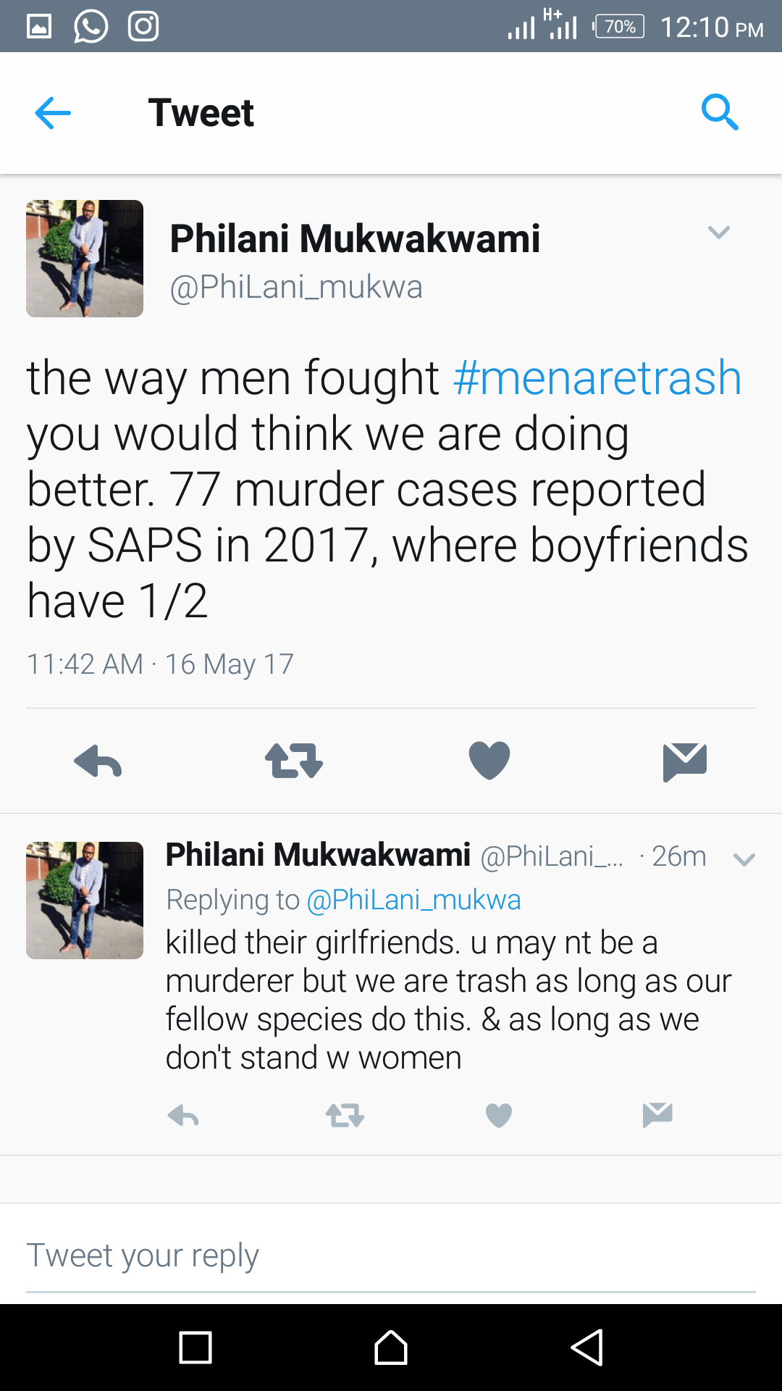Open profile photo on reply tweet
782x1391 pixels.
(85, 901)
